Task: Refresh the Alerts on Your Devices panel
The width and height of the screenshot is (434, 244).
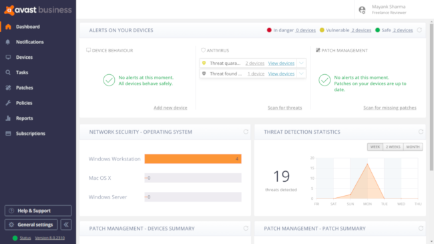Action: [419, 30]
